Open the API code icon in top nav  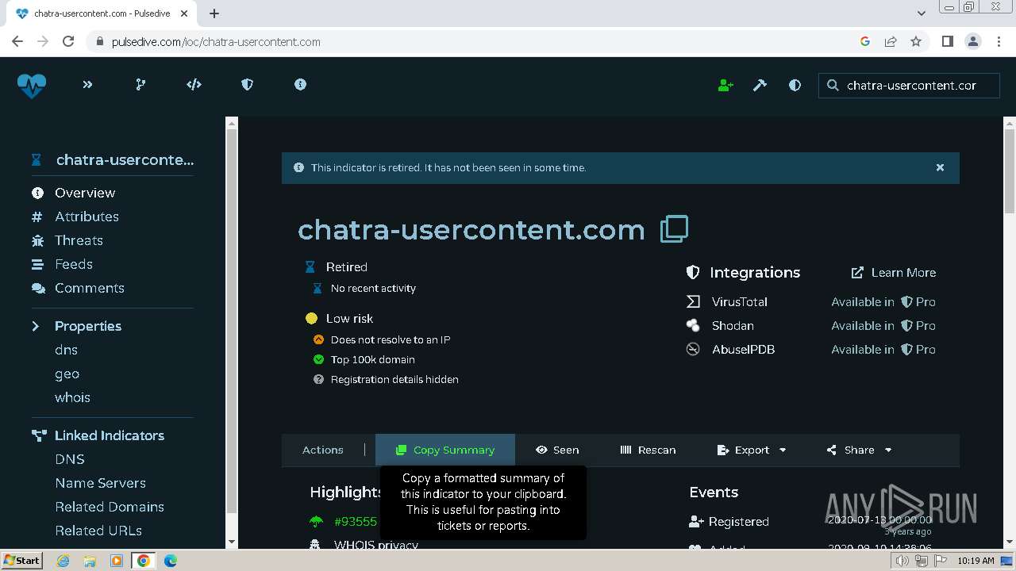click(x=194, y=85)
